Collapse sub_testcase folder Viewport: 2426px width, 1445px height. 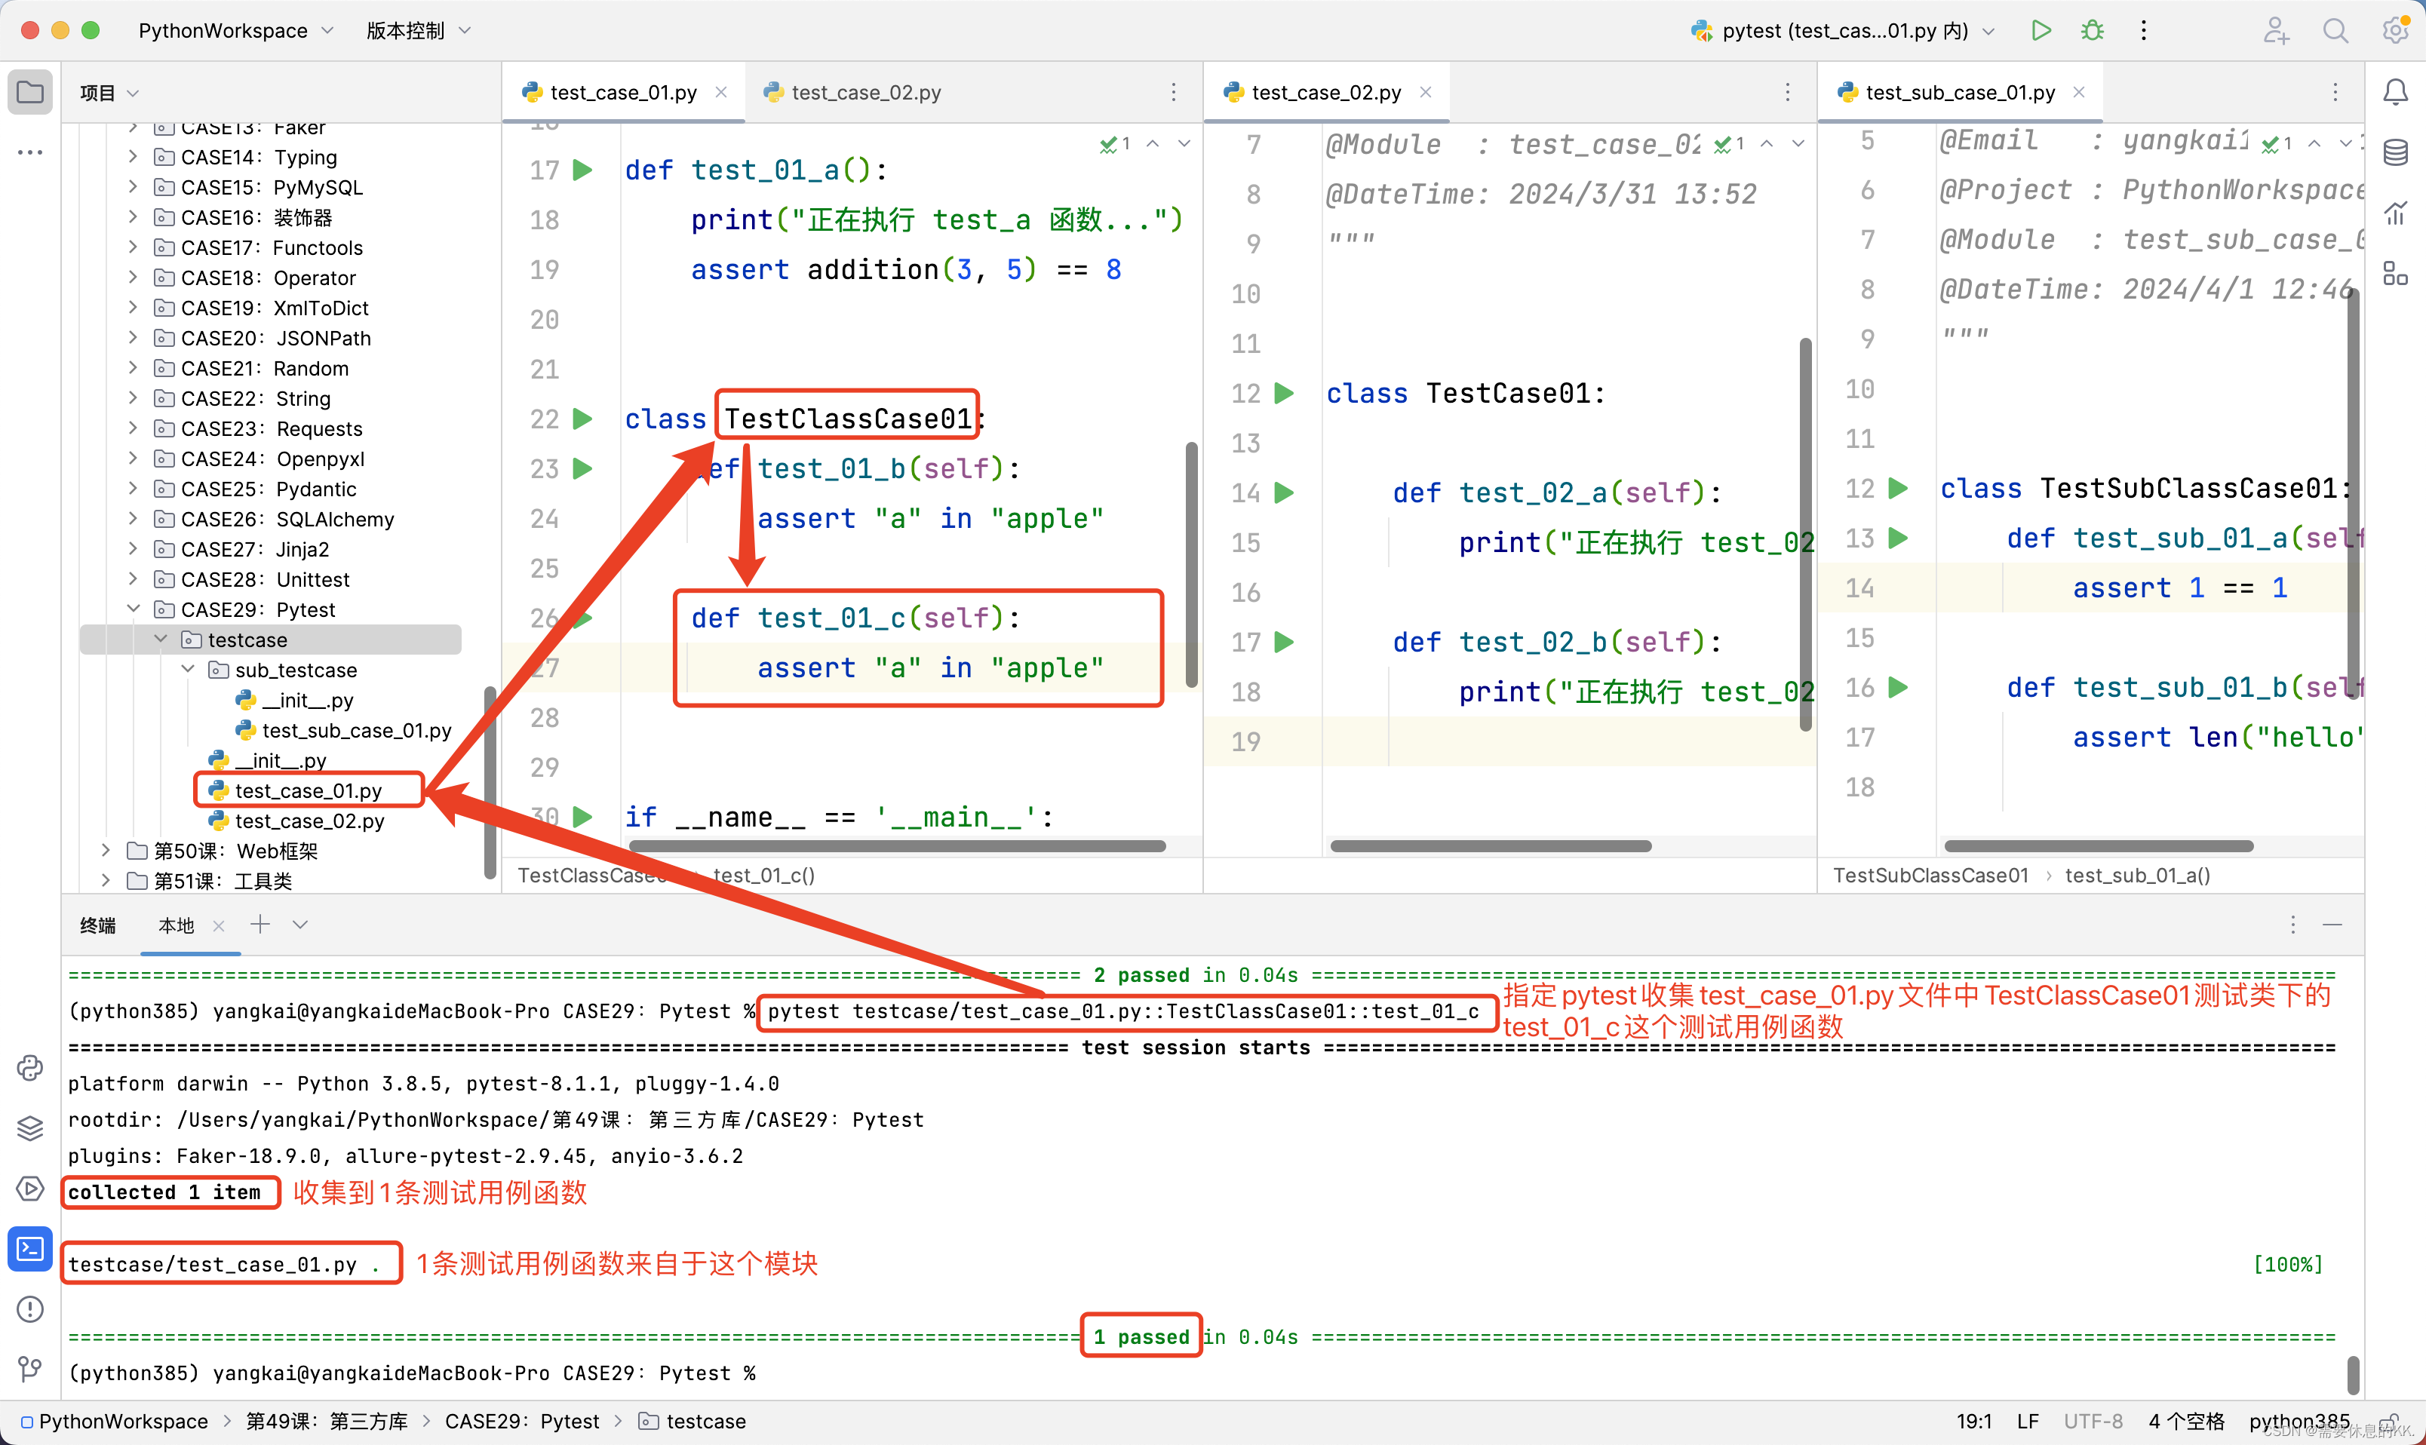pos(188,670)
